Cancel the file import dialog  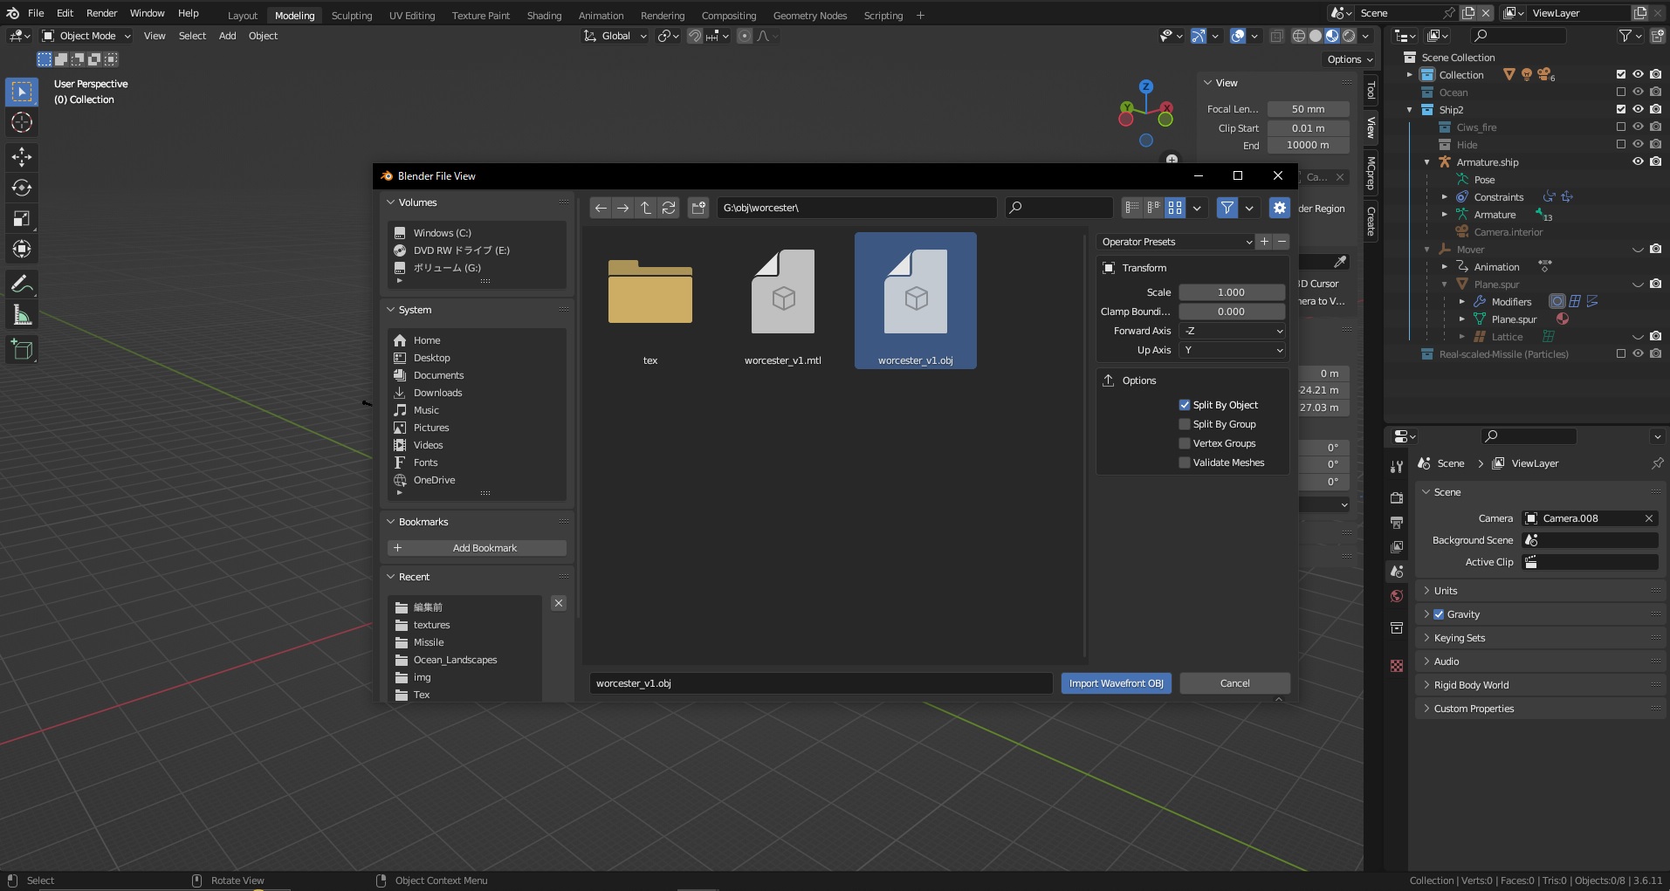tap(1234, 683)
